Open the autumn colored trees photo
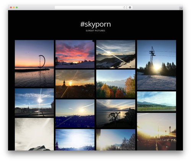Screen dimensions: 191x162 tap(116, 84)
